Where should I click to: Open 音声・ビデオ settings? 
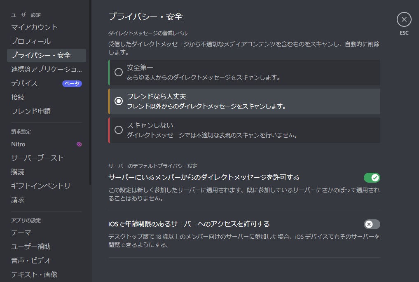click(31, 261)
